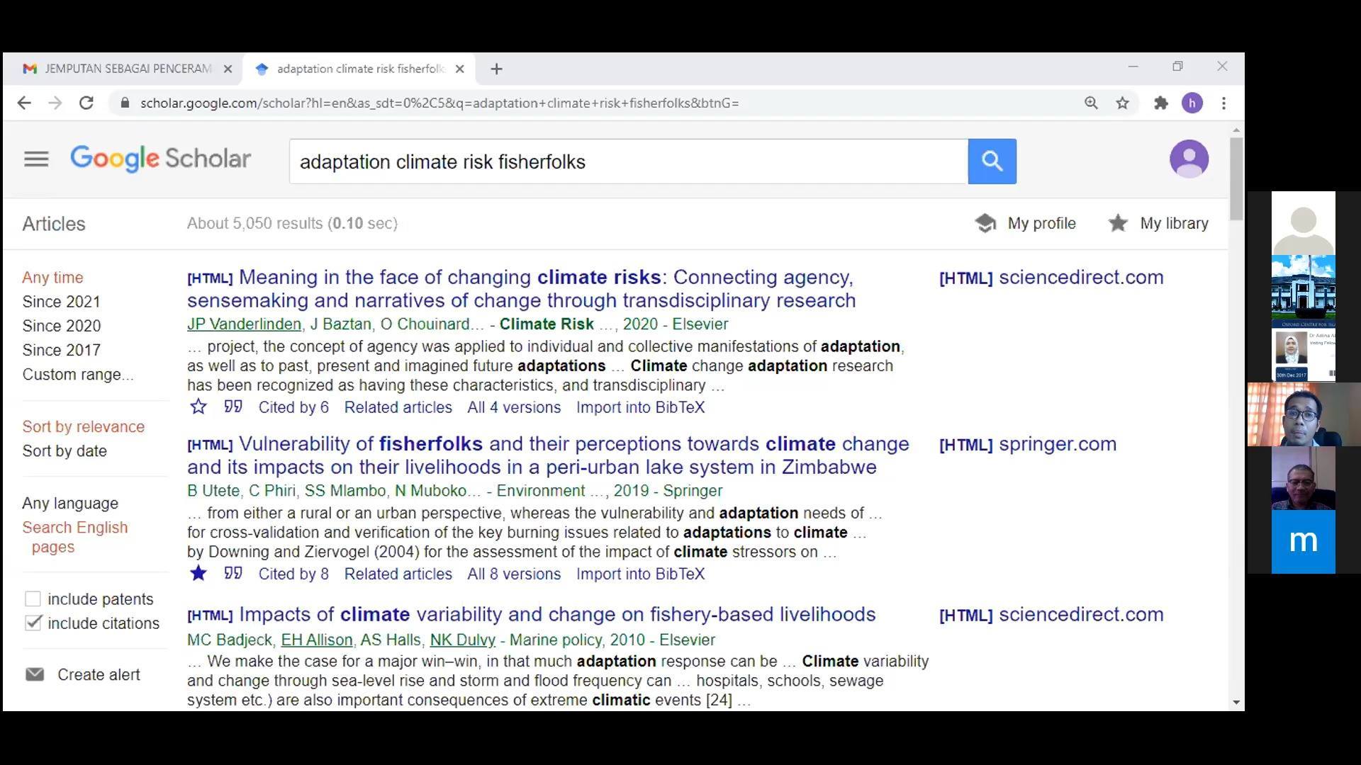This screenshot has height=765, width=1361.
Task: Filter results to Any time
Action: (x=52, y=278)
